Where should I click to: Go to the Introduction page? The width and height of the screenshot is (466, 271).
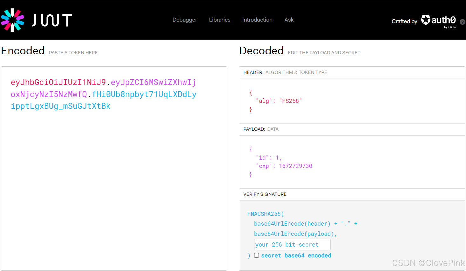(257, 20)
